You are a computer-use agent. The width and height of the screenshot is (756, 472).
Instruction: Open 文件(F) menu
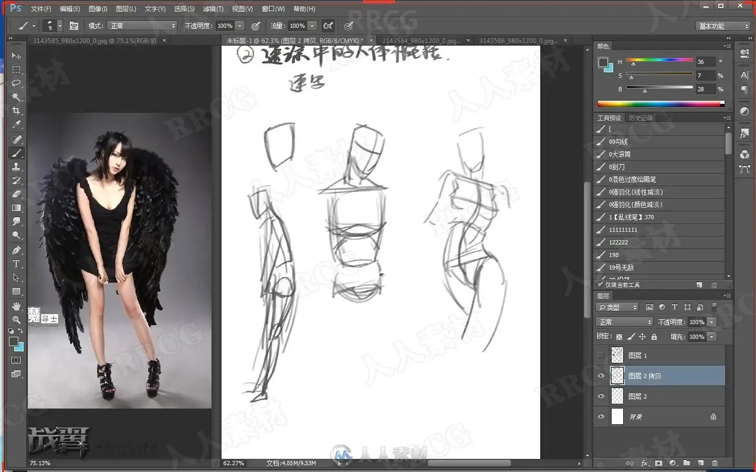[x=40, y=9]
